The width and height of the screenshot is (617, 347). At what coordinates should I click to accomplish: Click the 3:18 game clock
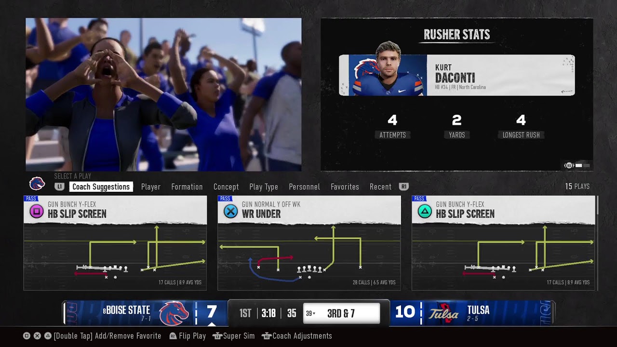pos(268,314)
